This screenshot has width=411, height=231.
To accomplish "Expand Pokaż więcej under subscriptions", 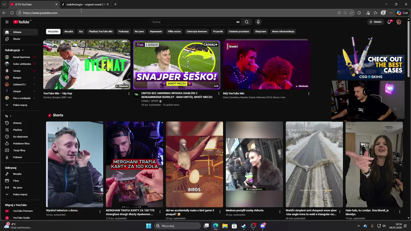I will [x=21, y=105].
